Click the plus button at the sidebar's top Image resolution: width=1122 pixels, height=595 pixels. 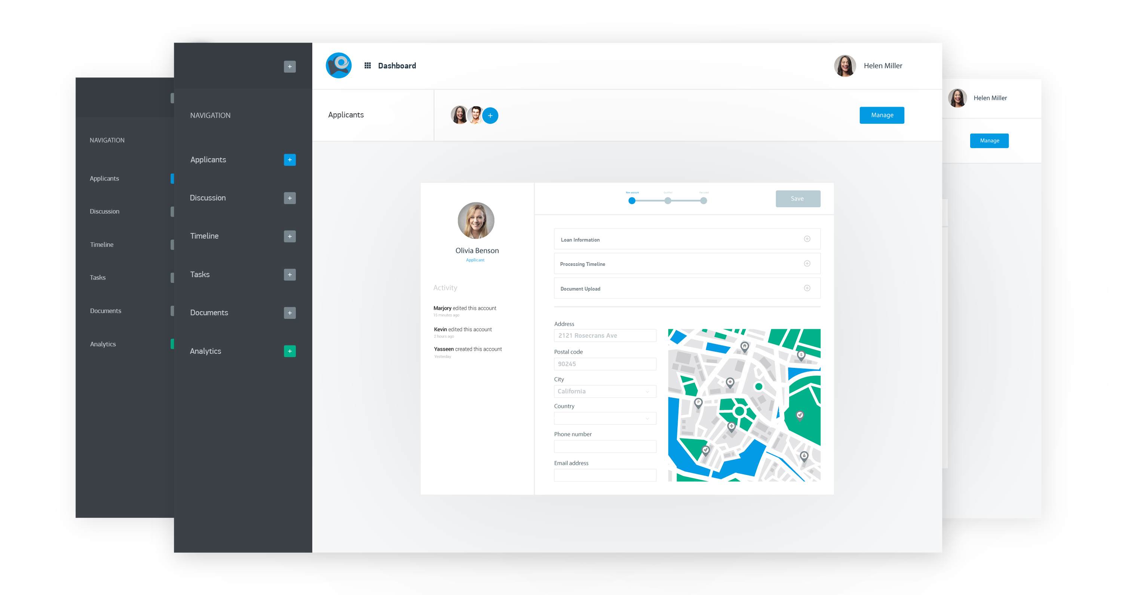pos(289,67)
